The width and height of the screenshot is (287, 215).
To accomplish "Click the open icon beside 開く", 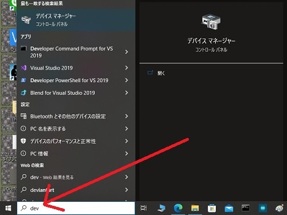I will 150,72.
